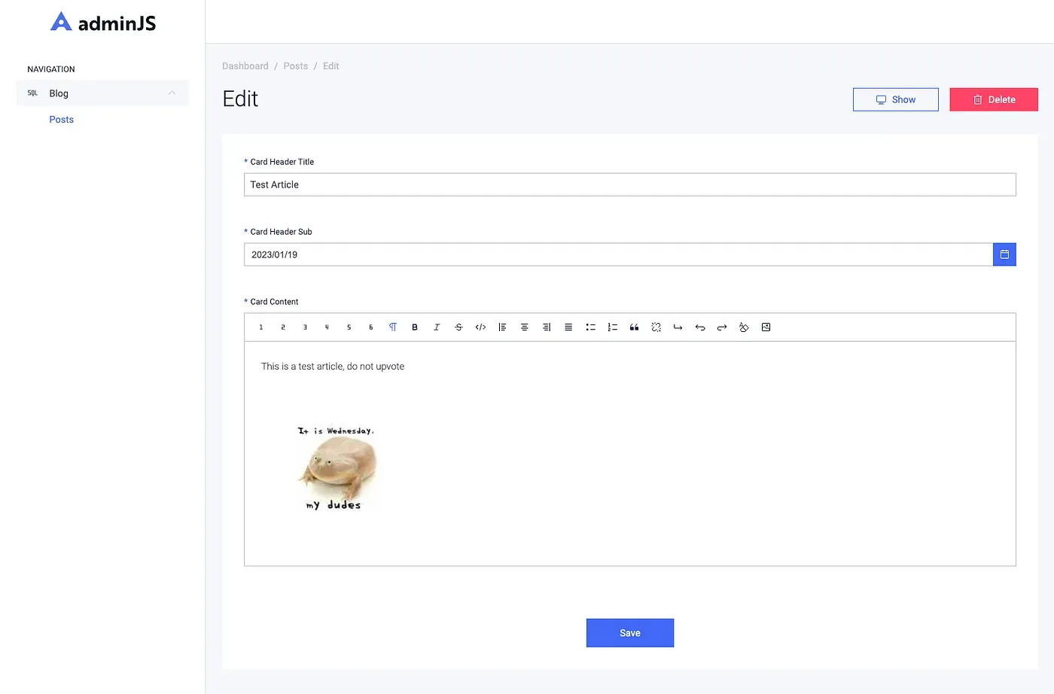The width and height of the screenshot is (1054, 694).
Task: Open Posts in the sidebar
Action: [62, 120]
